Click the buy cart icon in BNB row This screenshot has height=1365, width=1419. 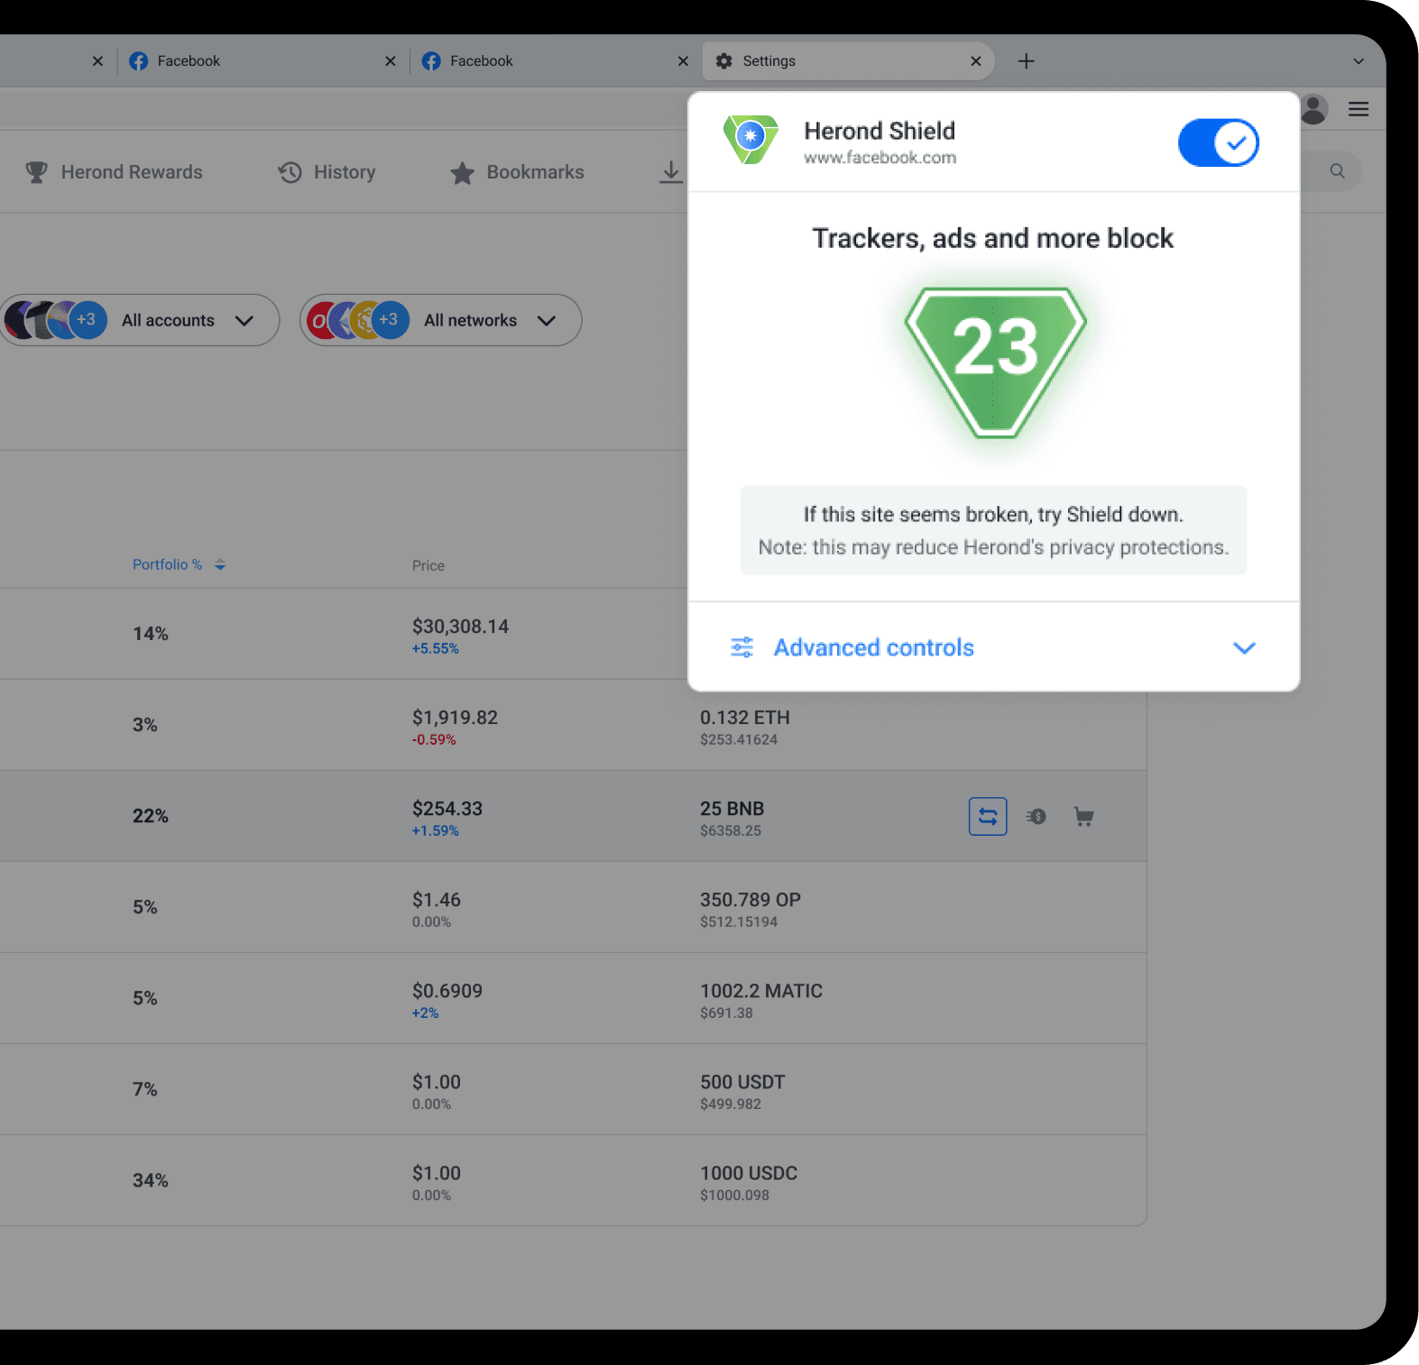[1083, 816]
